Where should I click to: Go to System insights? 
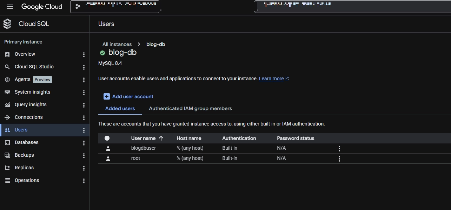click(32, 92)
